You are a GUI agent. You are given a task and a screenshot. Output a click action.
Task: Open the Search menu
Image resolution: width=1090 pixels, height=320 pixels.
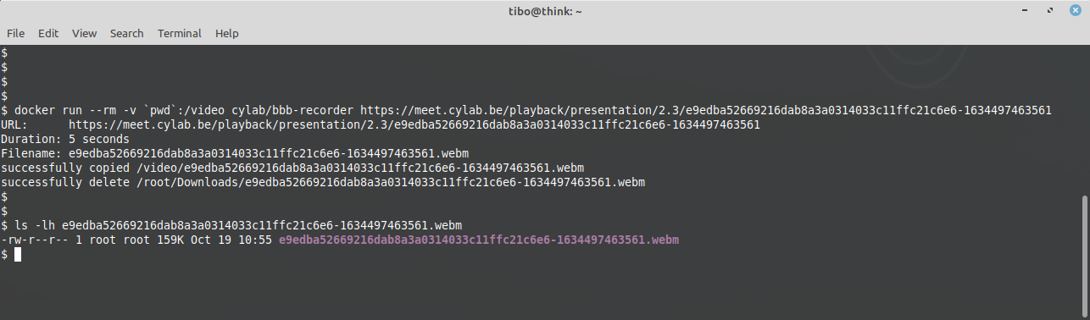pyautogui.click(x=126, y=34)
